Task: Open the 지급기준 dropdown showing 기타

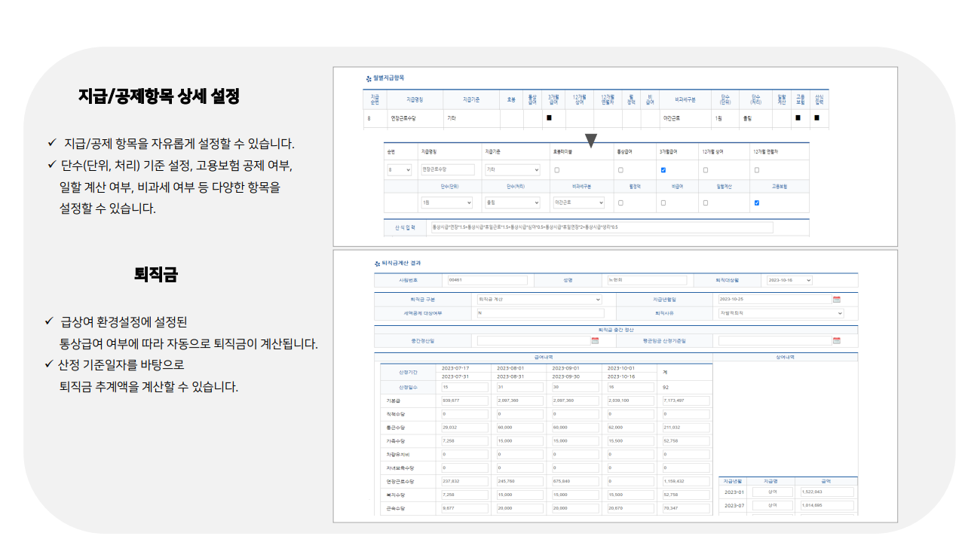Action: (x=513, y=169)
